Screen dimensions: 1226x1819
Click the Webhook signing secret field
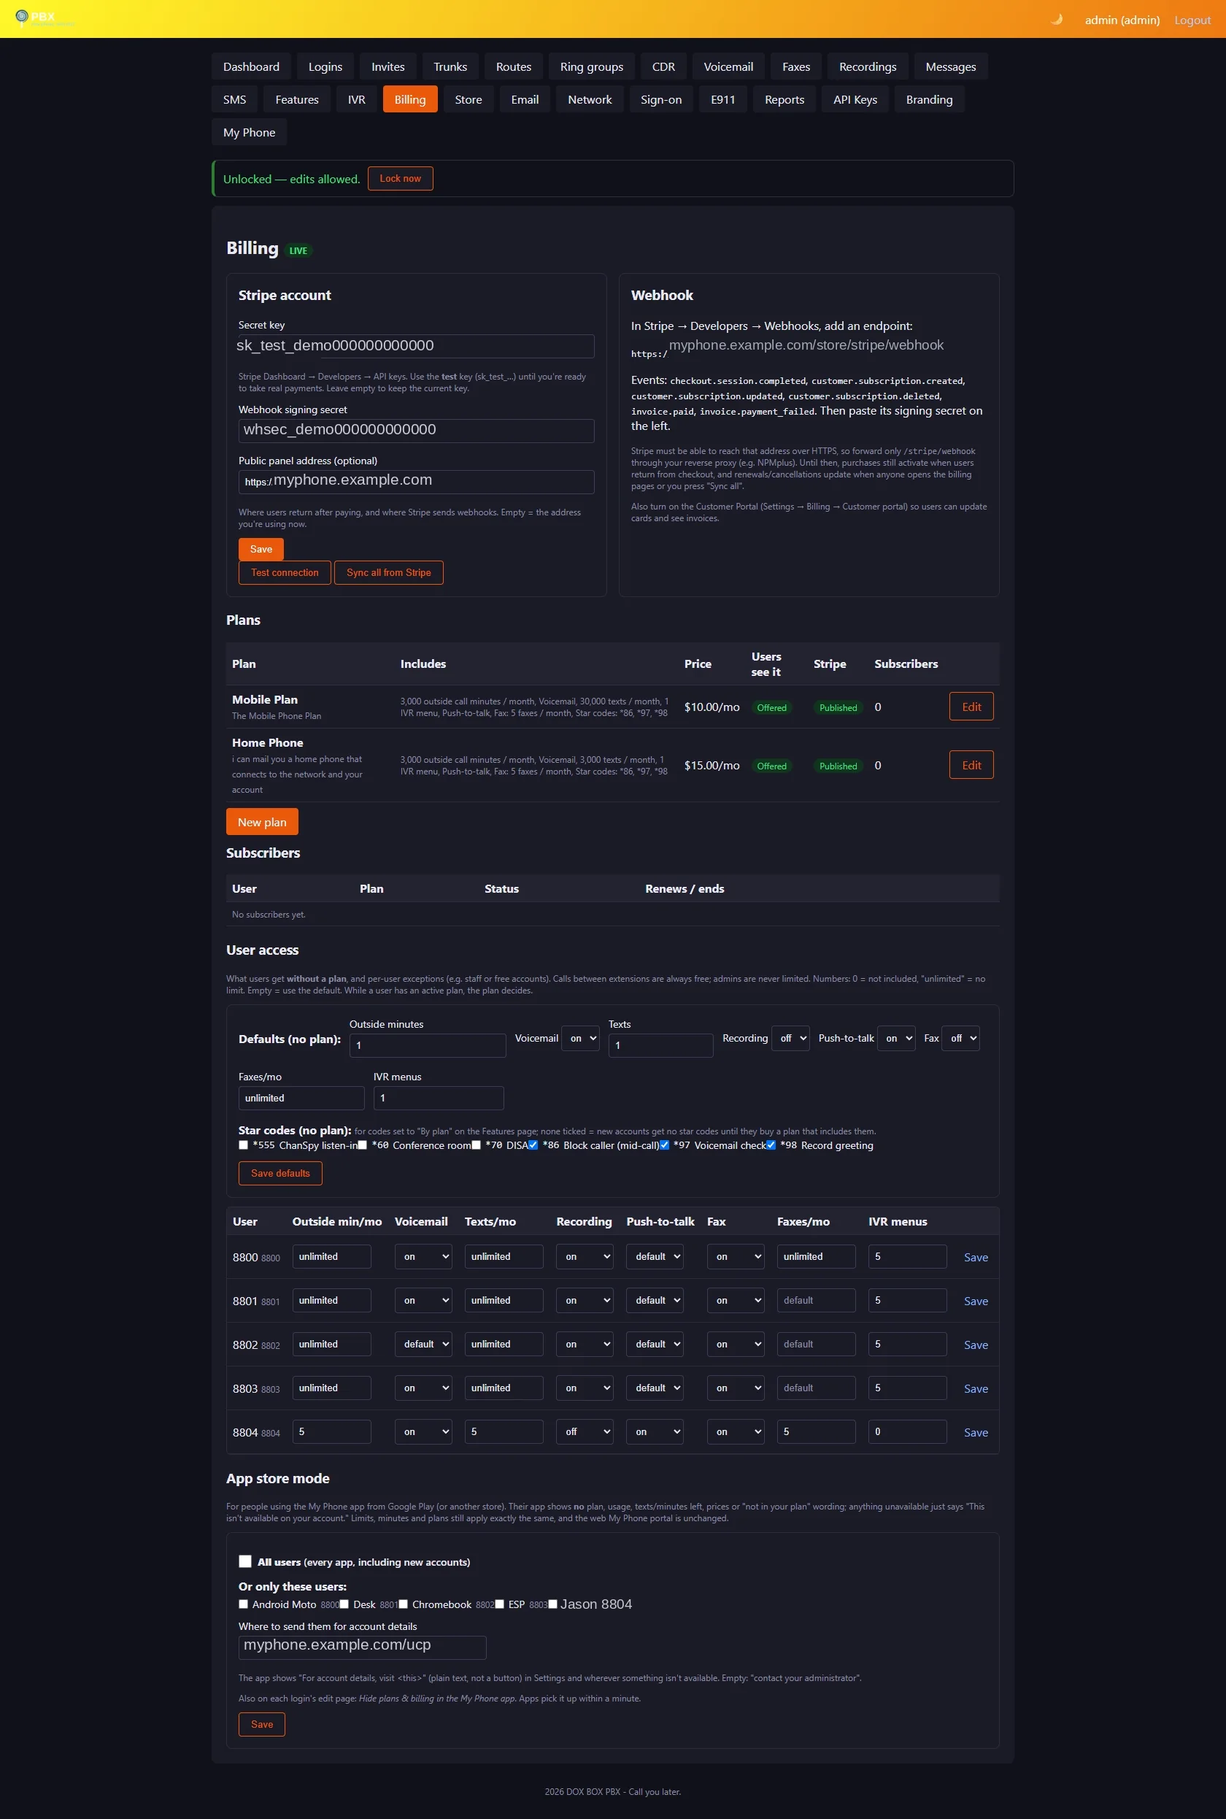point(416,430)
